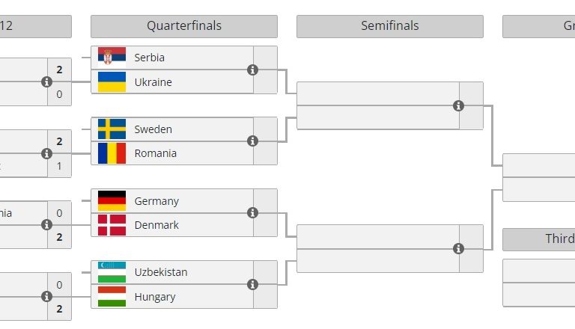Click the Sweden flag icon
The image size is (575, 329).
click(x=112, y=129)
